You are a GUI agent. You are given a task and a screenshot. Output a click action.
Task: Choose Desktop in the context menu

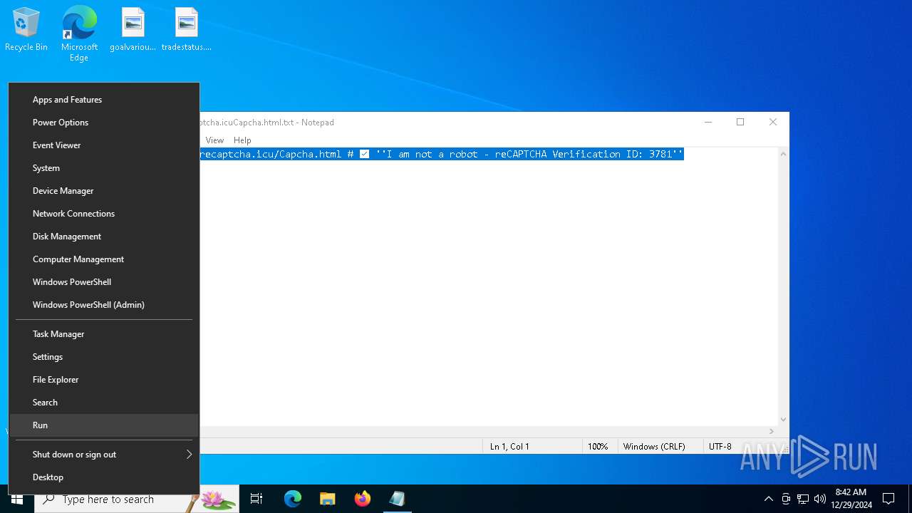104,477
